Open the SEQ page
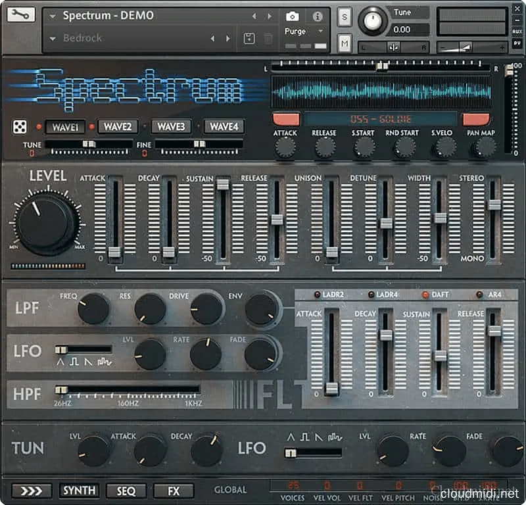 [126, 490]
